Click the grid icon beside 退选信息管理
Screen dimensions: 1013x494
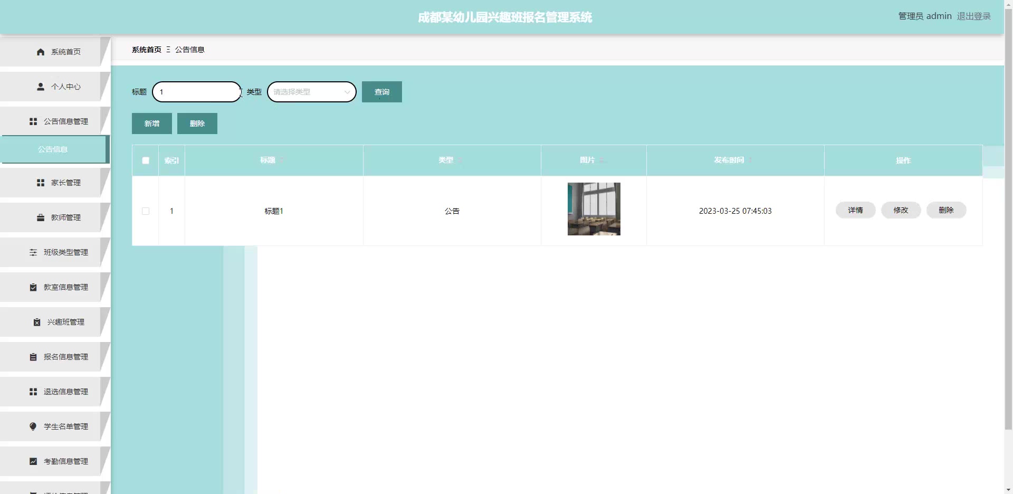(x=33, y=392)
